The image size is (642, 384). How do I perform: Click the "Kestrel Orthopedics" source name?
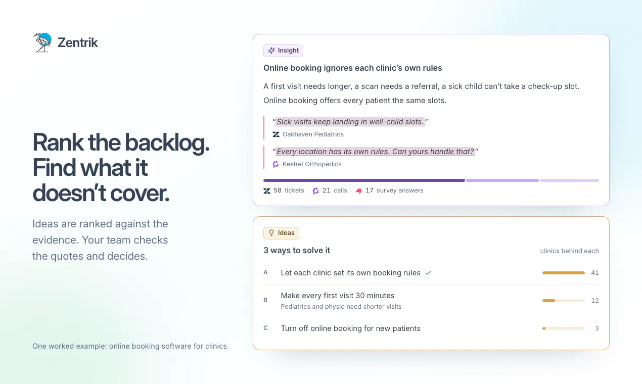pos(312,164)
